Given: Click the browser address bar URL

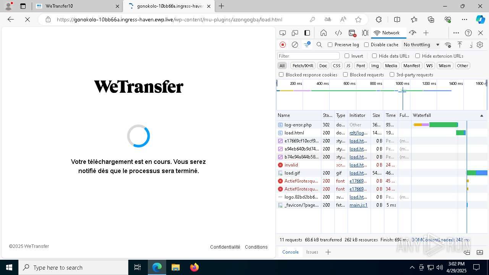Looking at the screenshot, I should [x=170, y=19].
